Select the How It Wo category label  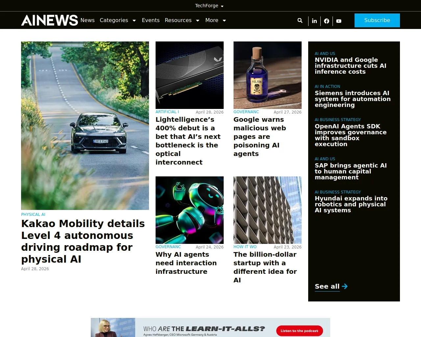tap(245, 247)
